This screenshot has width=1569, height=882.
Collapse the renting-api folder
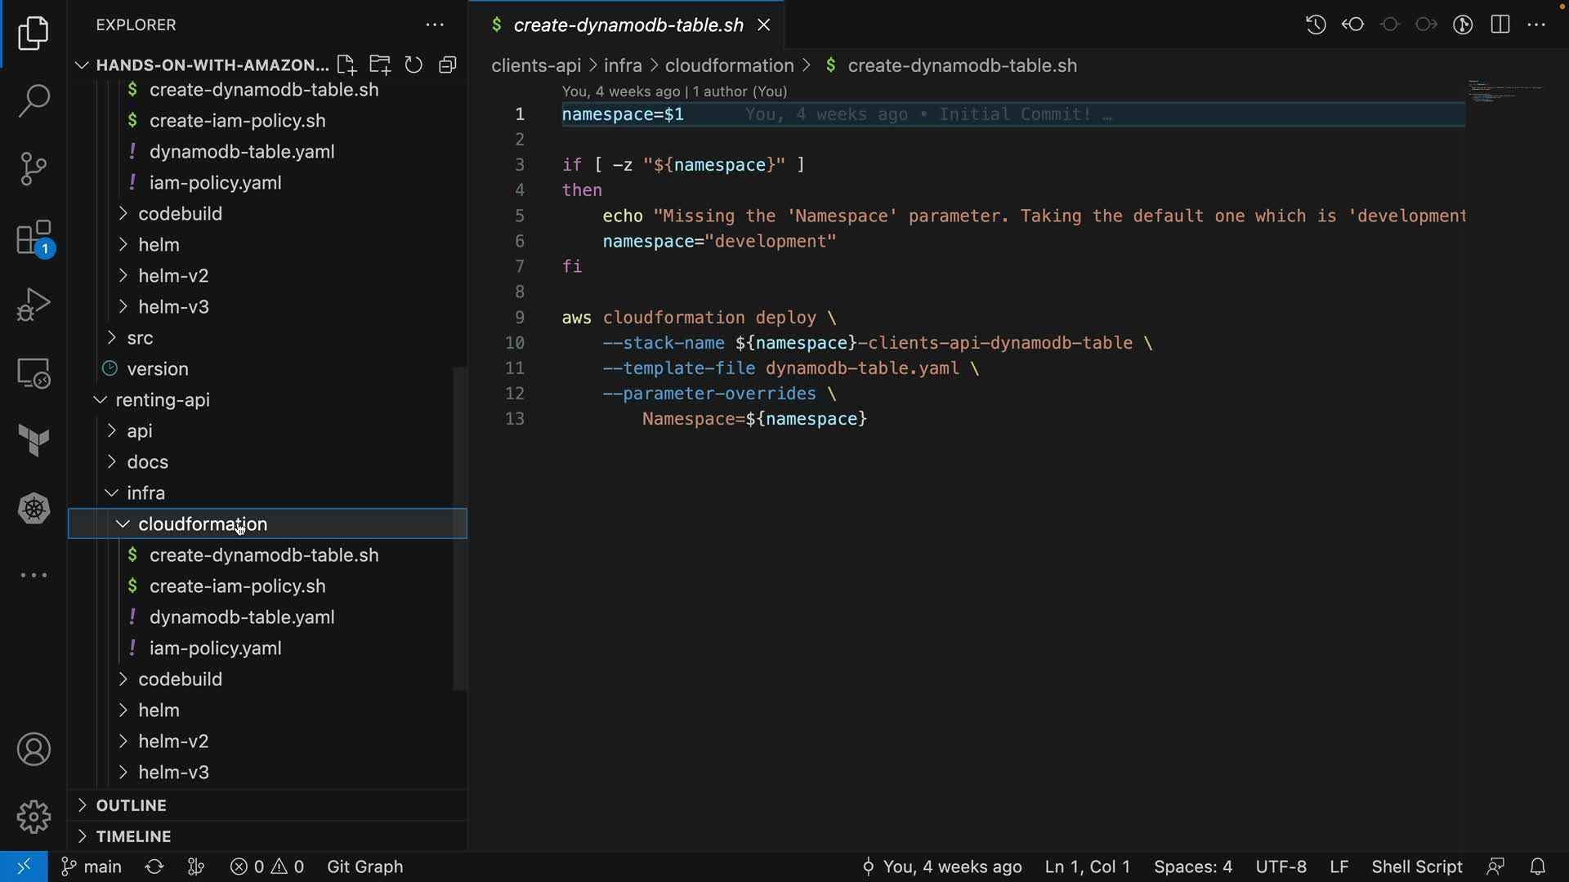162,400
